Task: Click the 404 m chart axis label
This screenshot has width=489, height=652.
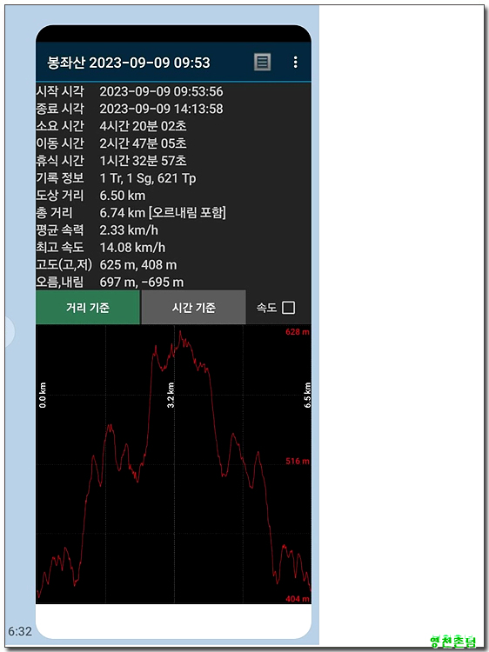Action: 298,599
